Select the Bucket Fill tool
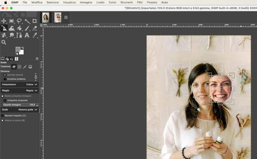257x159 pixels. [x=19, y=28]
